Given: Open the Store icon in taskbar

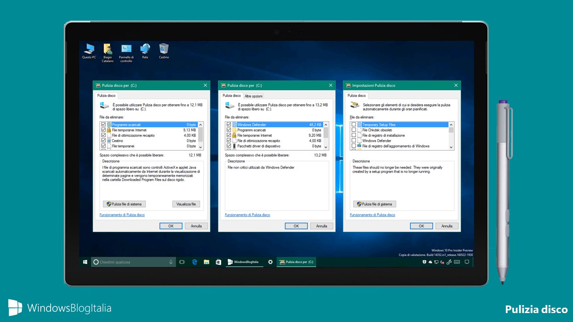Looking at the screenshot, I should pyautogui.click(x=218, y=262).
